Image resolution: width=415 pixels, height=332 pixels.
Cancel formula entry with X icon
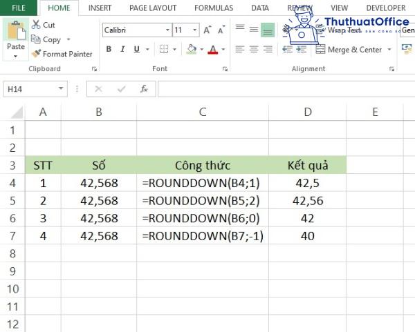[x=98, y=89]
